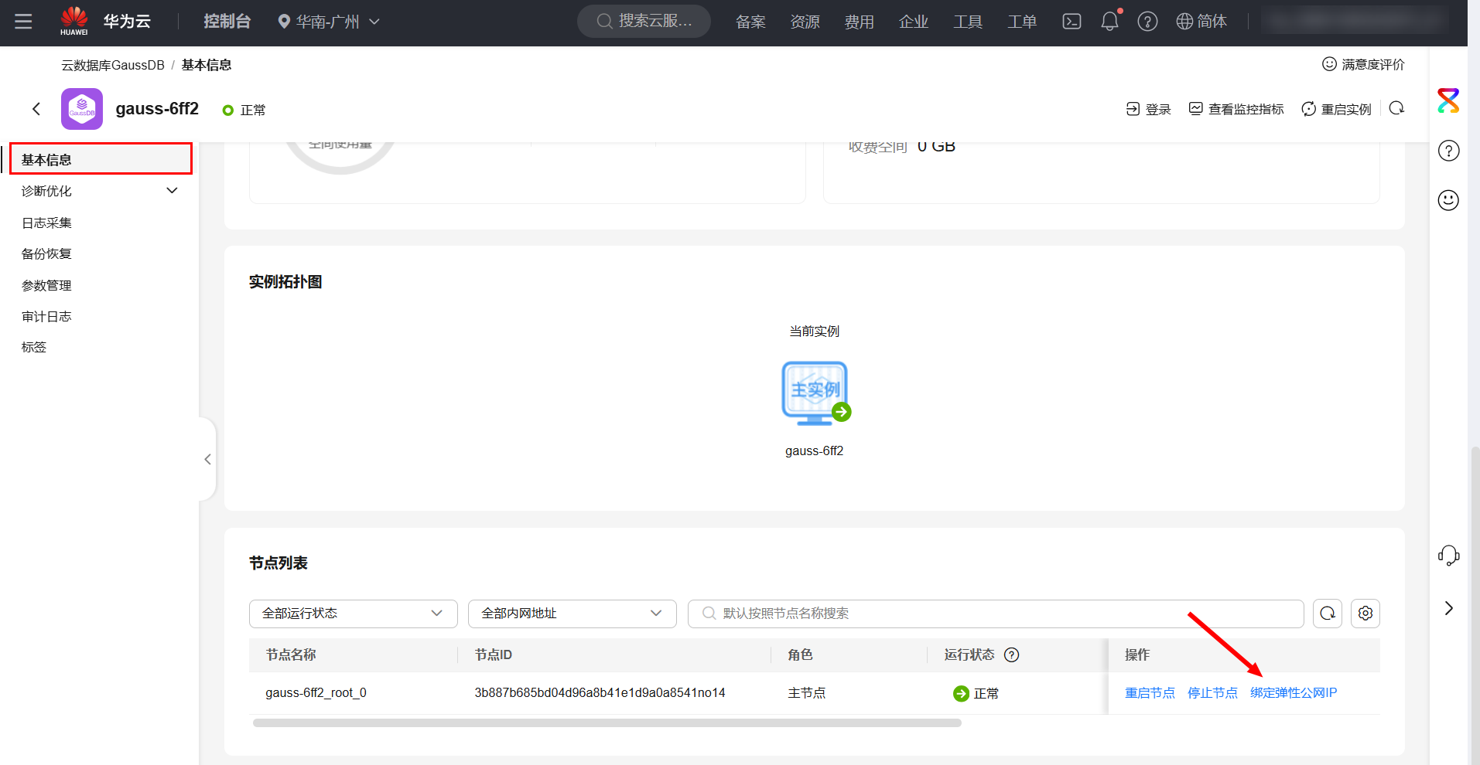Open the 全部运行状态 filter dropdown

coord(354,614)
